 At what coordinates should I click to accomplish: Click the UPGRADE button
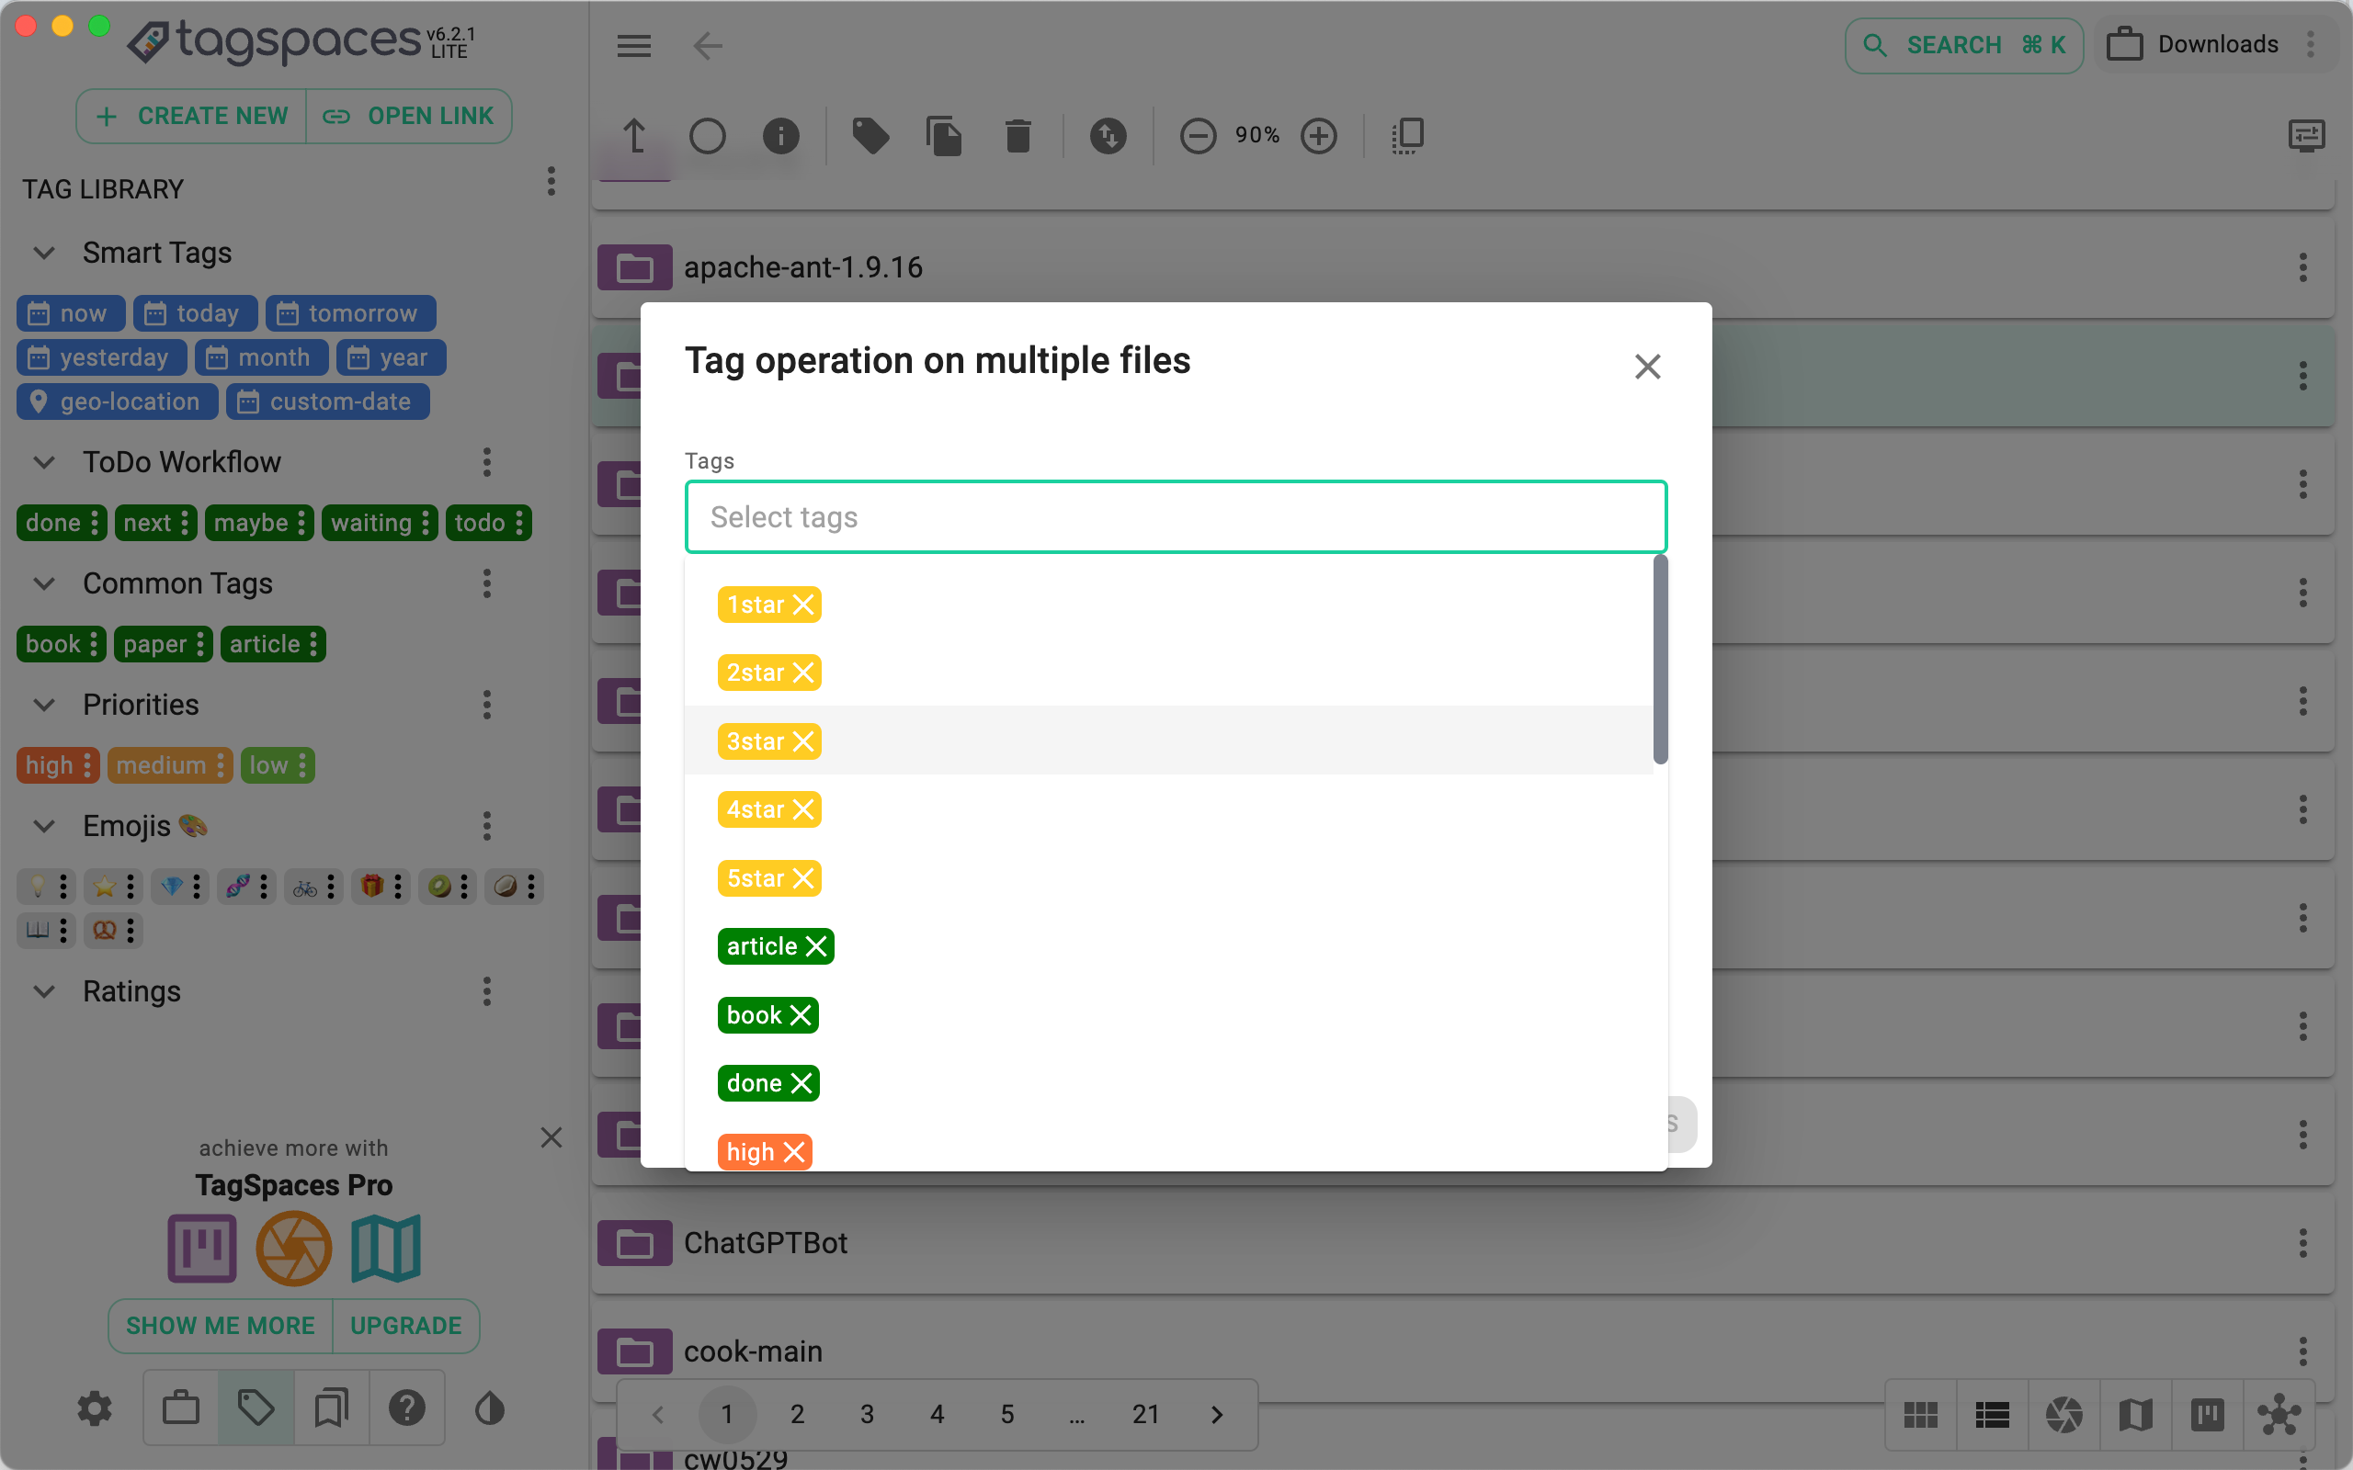[405, 1325]
